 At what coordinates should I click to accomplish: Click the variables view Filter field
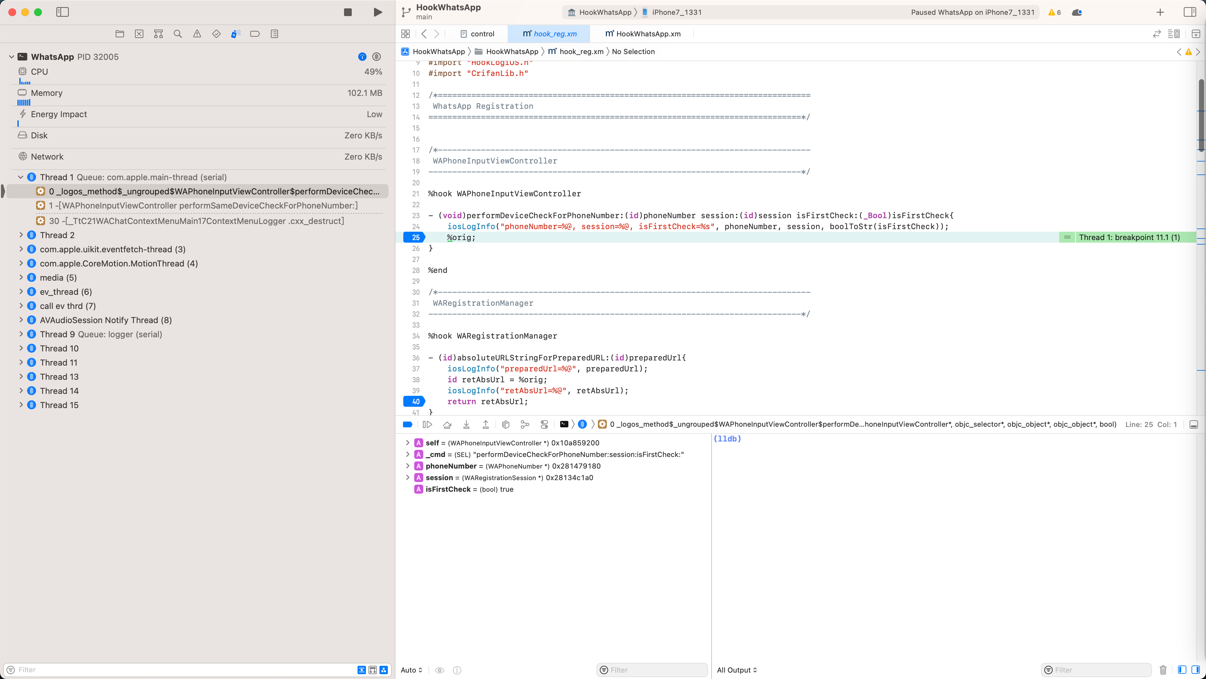[652, 670]
